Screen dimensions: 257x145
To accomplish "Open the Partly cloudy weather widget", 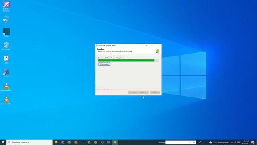I will (219, 142).
